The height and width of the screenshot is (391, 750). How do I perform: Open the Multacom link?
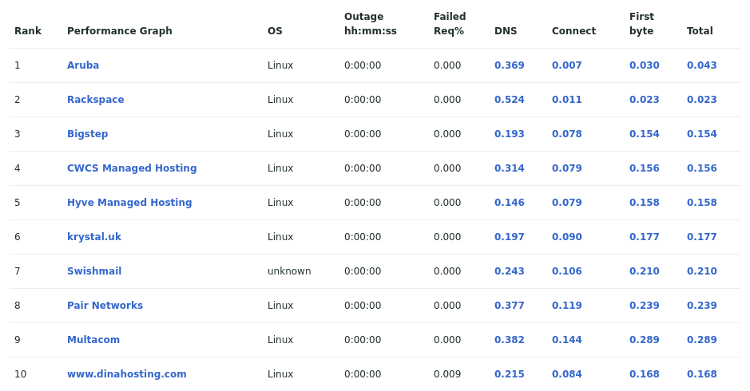93,340
